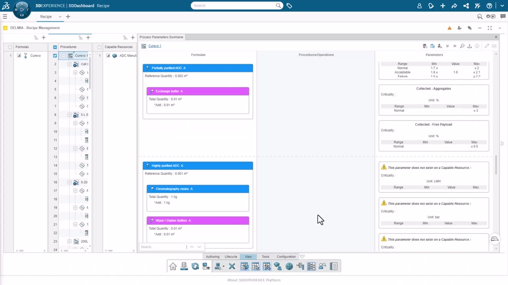Select the View tab

[x=249, y=256]
